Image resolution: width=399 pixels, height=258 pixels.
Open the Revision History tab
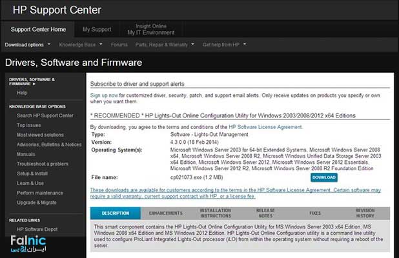364,213
